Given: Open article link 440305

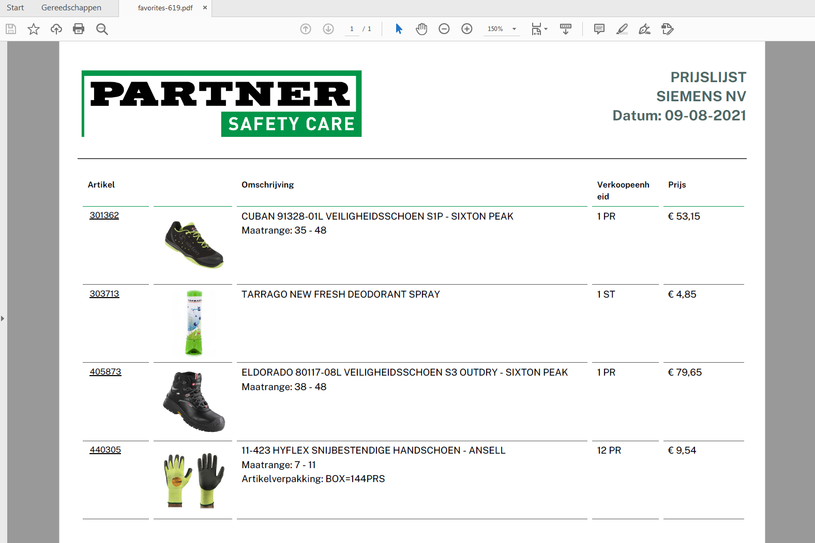Looking at the screenshot, I should click(x=105, y=449).
